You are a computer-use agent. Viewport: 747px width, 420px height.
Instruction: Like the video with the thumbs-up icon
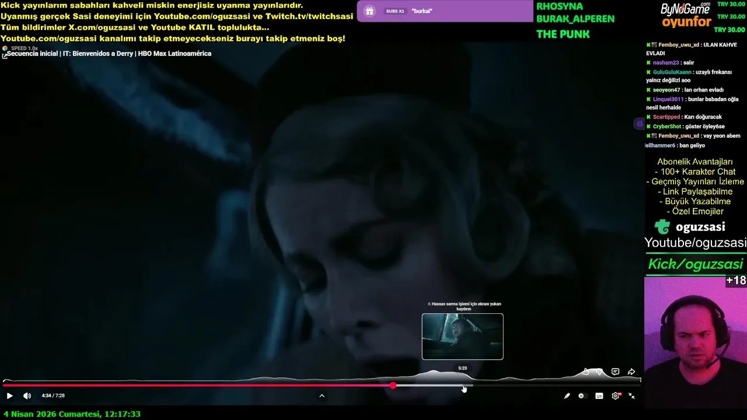tap(586, 372)
